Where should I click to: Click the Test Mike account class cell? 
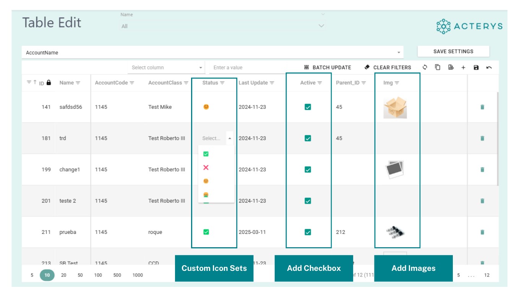pyautogui.click(x=160, y=107)
